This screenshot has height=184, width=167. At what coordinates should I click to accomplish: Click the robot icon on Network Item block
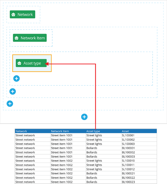[x=17, y=38]
